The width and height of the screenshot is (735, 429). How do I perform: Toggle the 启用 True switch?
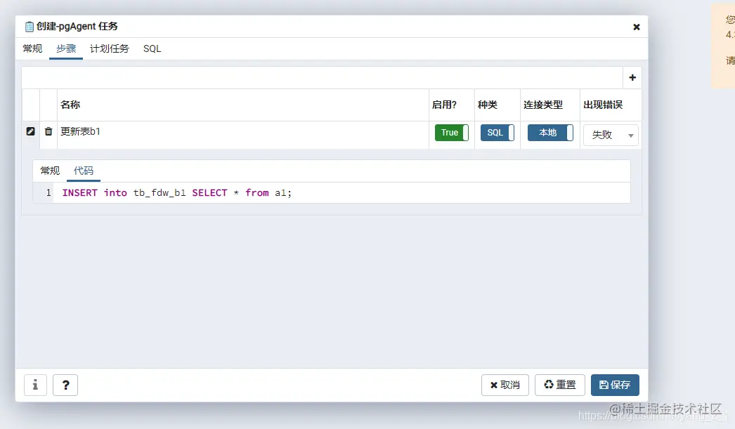pyautogui.click(x=451, y=133)
